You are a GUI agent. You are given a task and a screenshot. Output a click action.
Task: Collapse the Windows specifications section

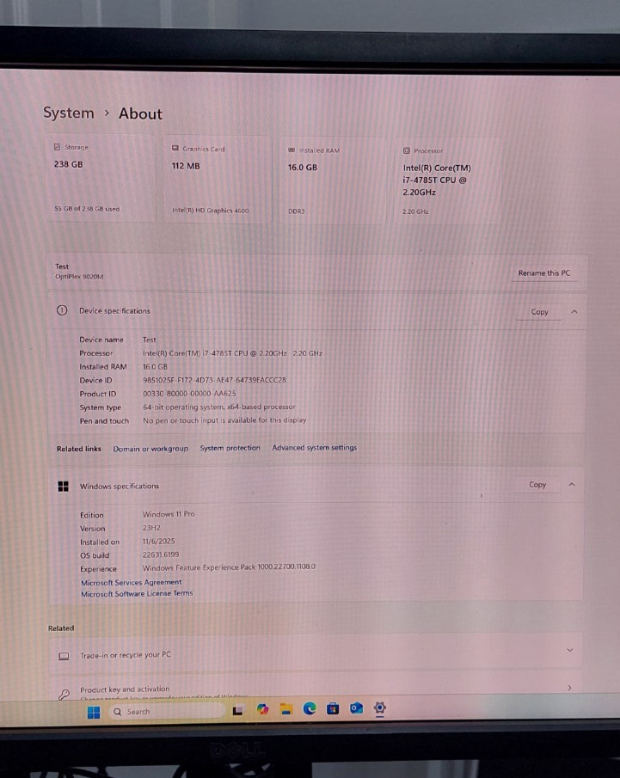572,484
